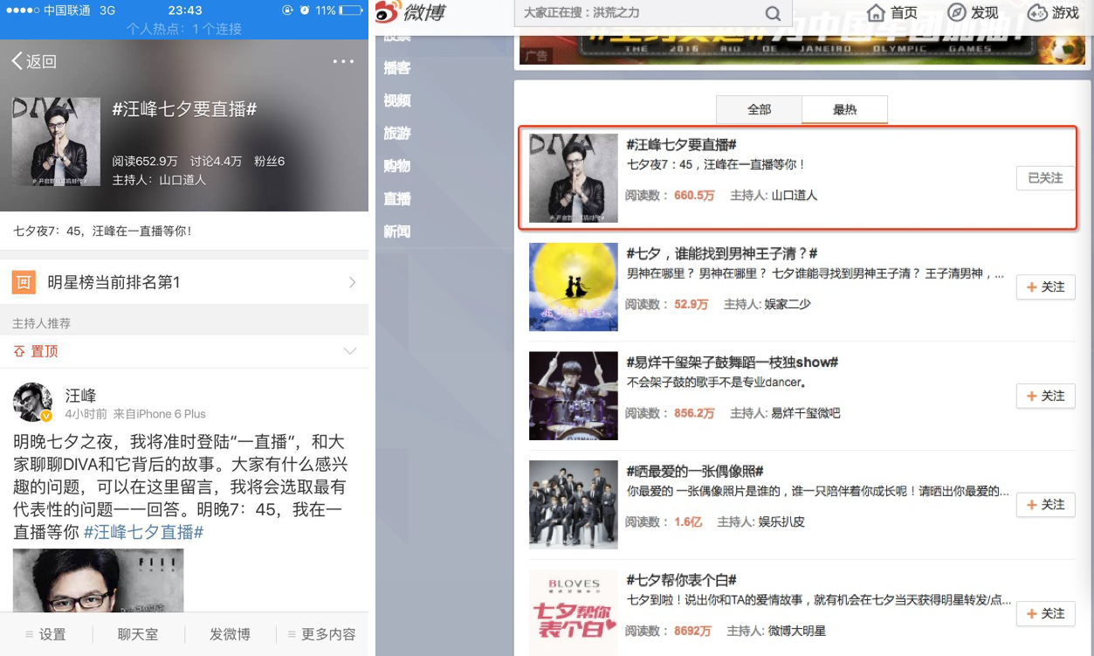Select 播客 in the sidebar
Image resolution: width=1094 pixels, height=656 pixels.
(x=397, y=68)
